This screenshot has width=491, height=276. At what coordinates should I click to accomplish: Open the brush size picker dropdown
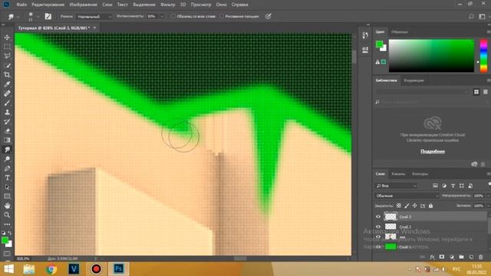pyautogui.click(x=38, y=17)
